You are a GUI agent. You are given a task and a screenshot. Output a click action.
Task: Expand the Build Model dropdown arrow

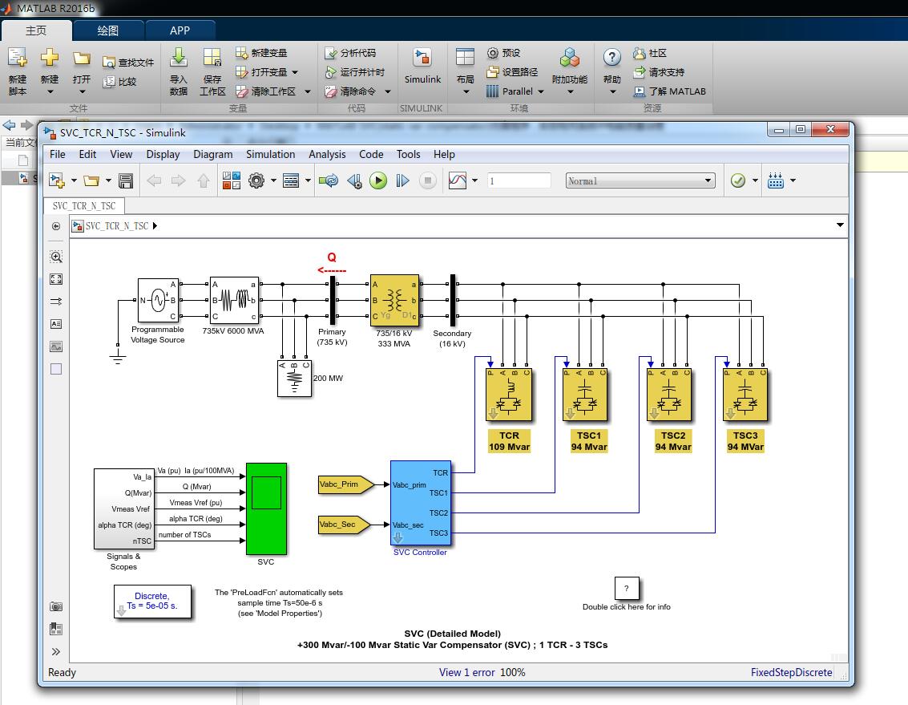[793, 181]
